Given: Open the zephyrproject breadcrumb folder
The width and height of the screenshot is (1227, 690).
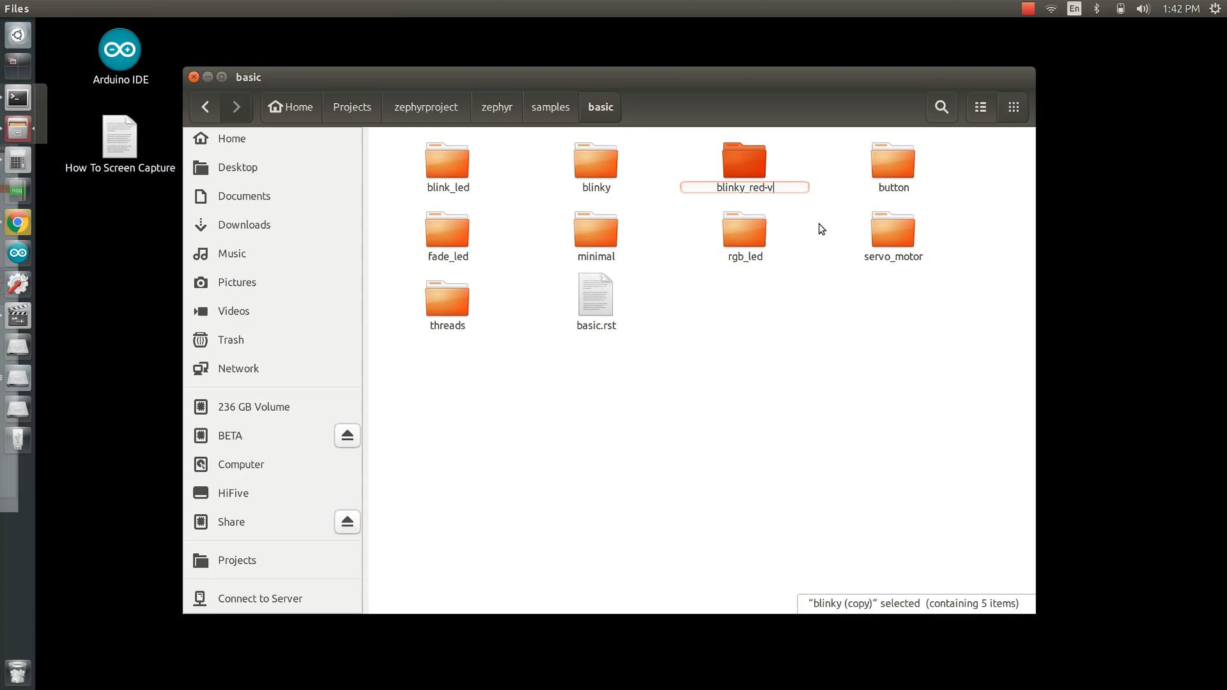Looking at the screenshot, I should pos(425,107).
